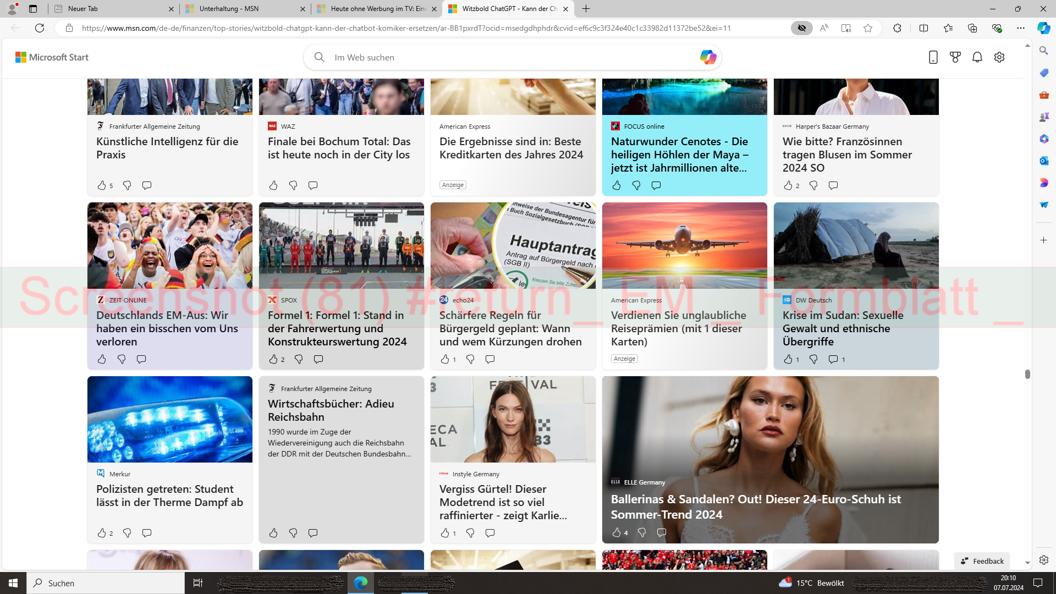Like the Künstliche Intelligenz article
Screen dimensions: 1056x594
[x=102, y=185]
